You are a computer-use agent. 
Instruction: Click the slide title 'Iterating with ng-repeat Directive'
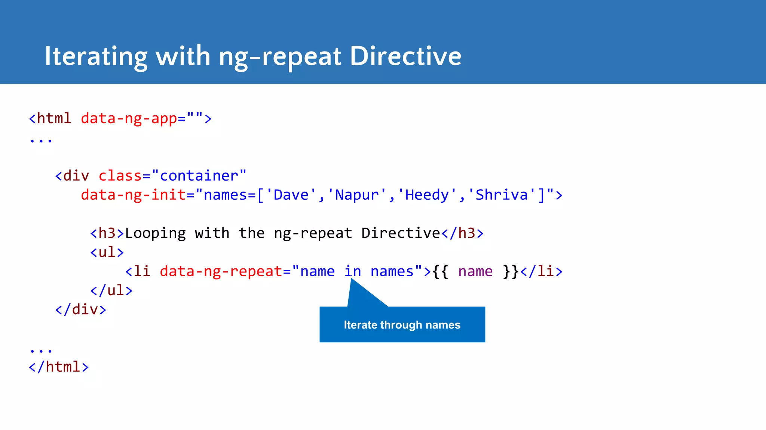pos(253,56)
